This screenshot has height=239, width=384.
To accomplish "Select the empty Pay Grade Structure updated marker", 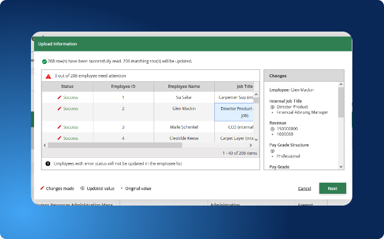I will pyautogui.click(x=273, y=151).
